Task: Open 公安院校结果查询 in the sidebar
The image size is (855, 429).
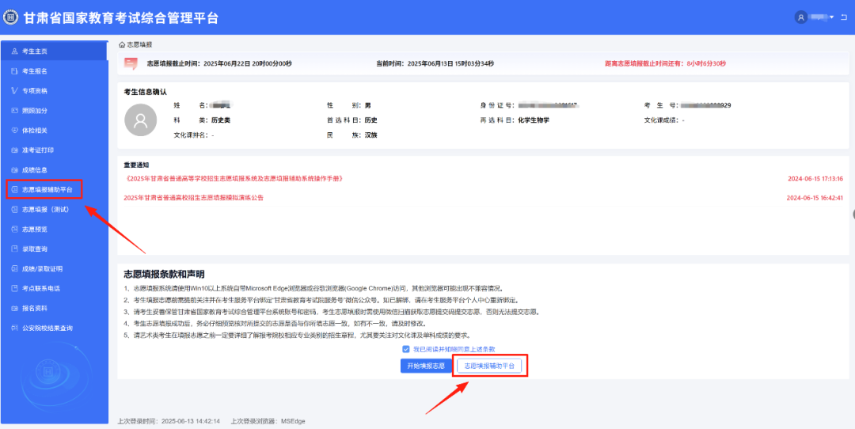Action: (x=47, y=328)
